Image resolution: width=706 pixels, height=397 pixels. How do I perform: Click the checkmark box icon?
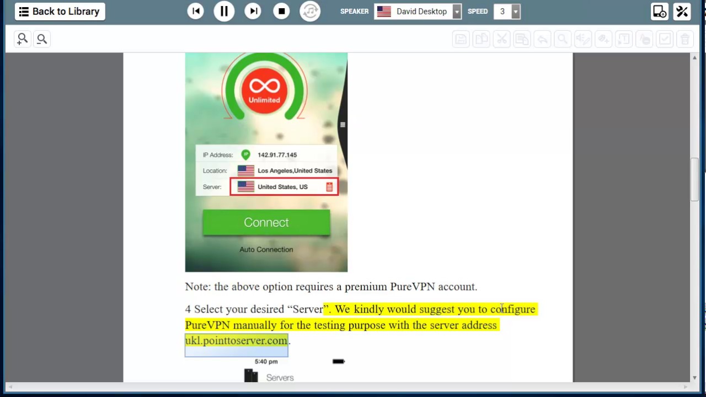pos(665,39)
